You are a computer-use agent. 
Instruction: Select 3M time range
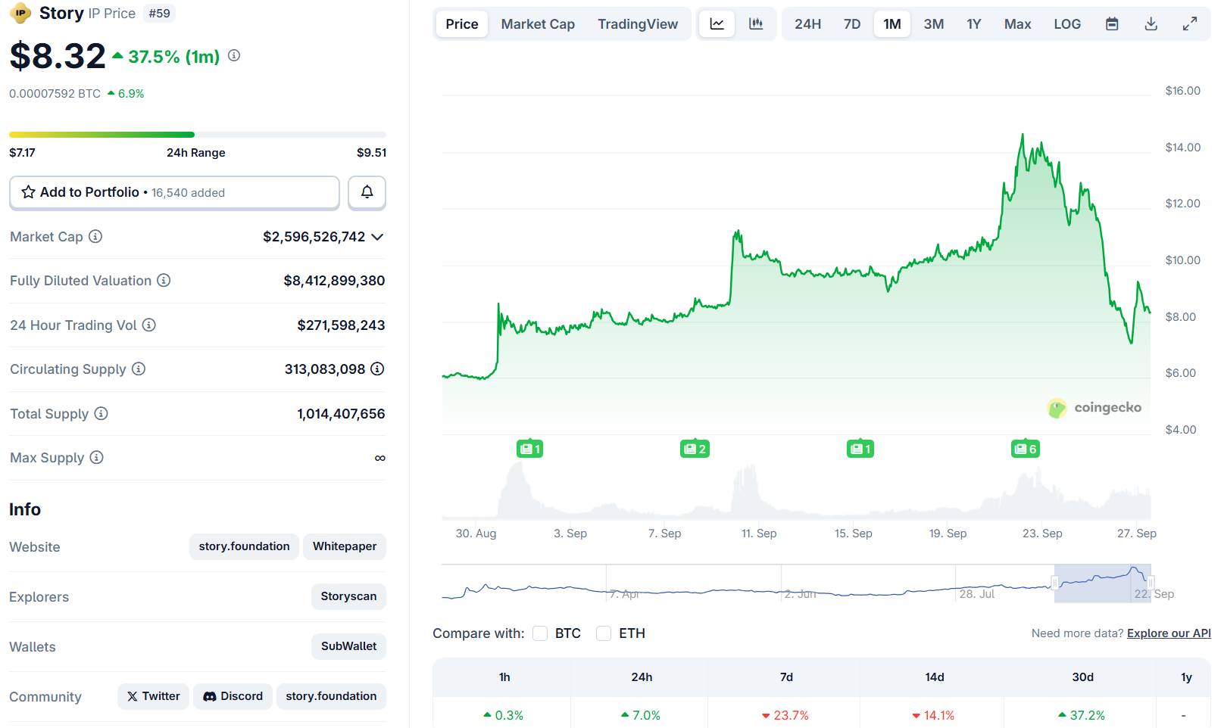[934, 24]
